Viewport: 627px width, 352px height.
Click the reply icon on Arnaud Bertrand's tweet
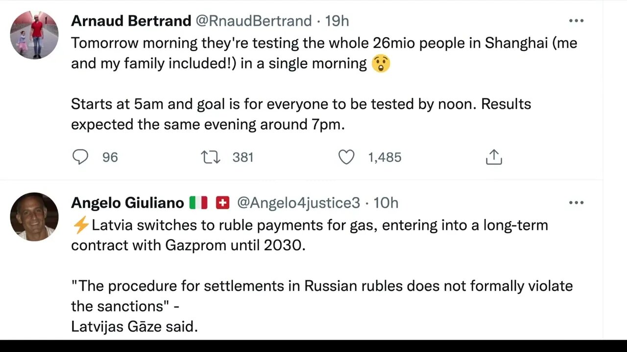[80, 157]
